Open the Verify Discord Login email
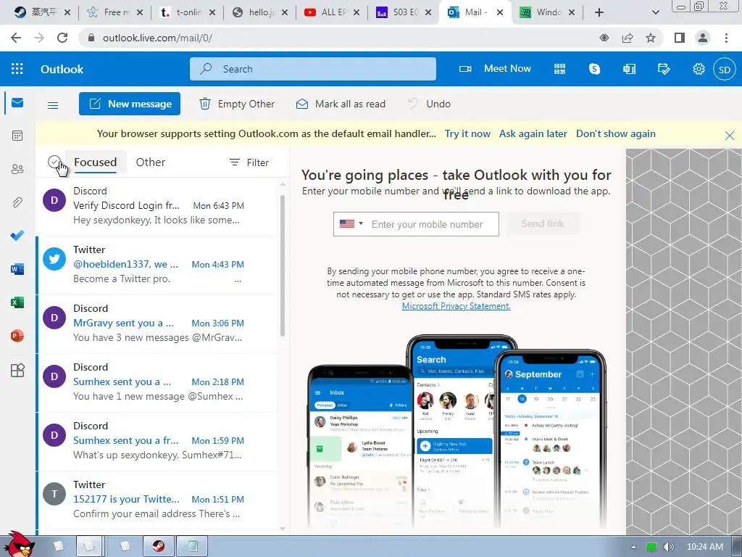The height and width of the screenshot is (557, 742). [x=157, y=206]
